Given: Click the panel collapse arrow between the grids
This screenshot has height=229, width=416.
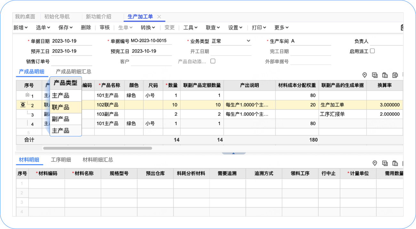Looking at the screenshot, I should pyautogui.click(x=233, y=154).
